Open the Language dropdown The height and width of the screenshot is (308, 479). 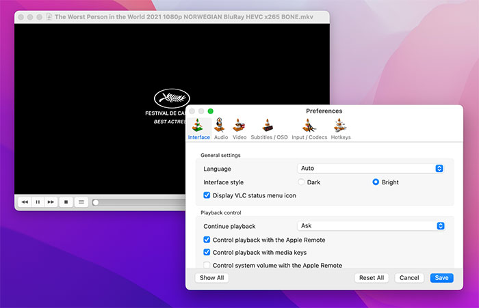click(x=372, y=169)
